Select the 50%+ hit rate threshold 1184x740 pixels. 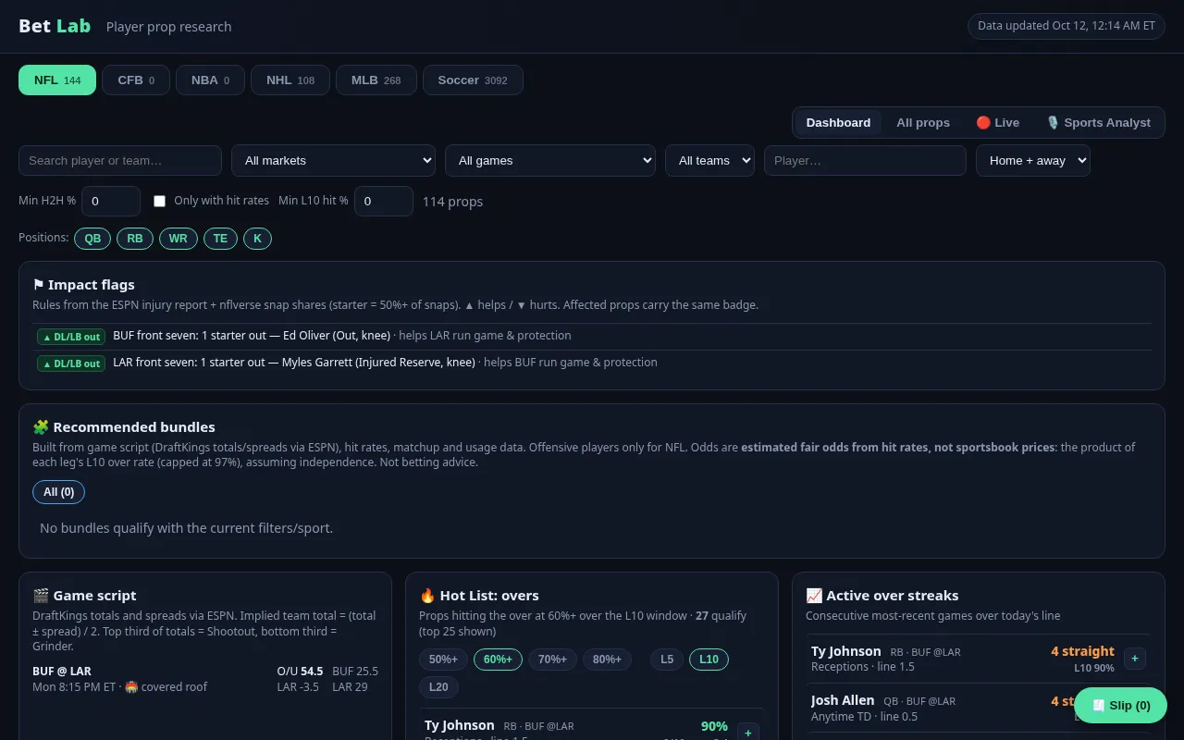[x=443, y=660]
